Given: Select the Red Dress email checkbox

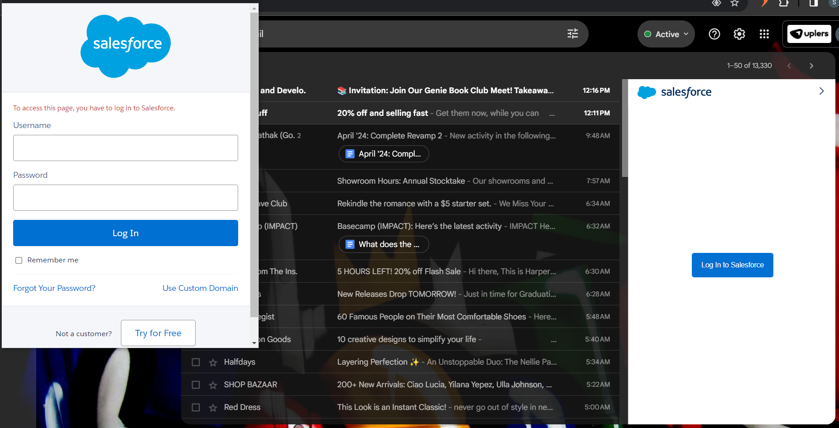Looking at the screenshot, I should click(x=196, y=407).
